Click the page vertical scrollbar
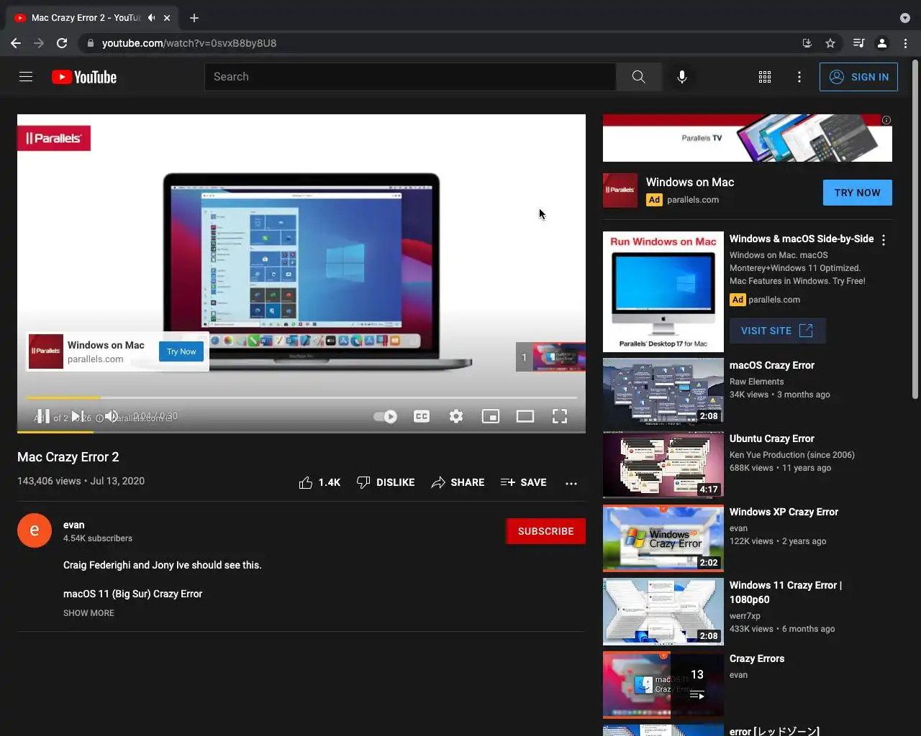This screenshot has width=921, height=736. (x=915, y=229)
